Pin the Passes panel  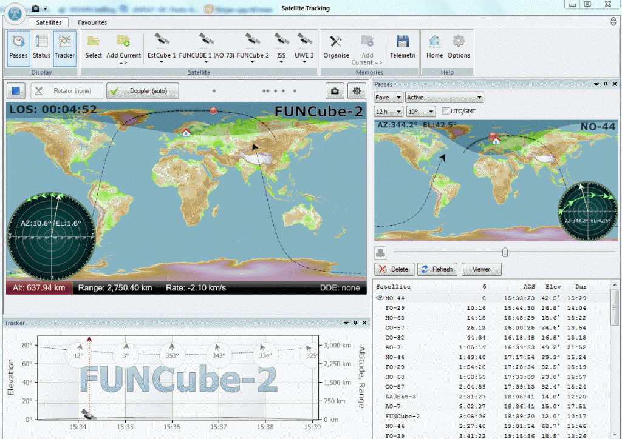[x=606, y=84]
